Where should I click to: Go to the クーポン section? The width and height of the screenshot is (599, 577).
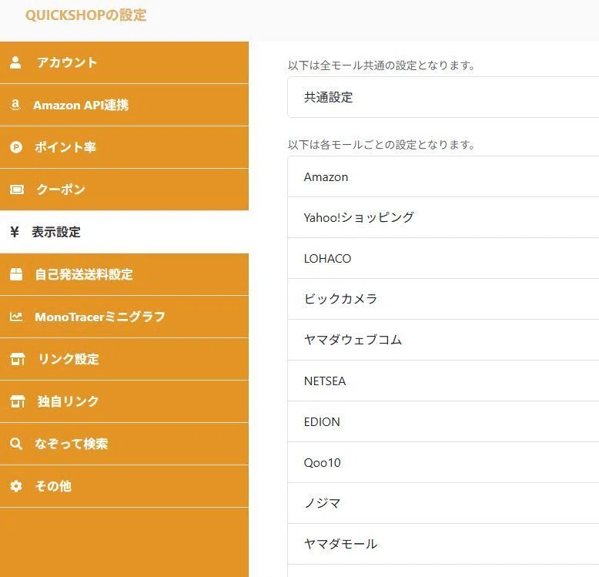pos(124,190)
